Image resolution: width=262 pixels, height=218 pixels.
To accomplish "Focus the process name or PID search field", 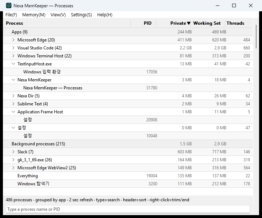I will (x=128, y=209).
